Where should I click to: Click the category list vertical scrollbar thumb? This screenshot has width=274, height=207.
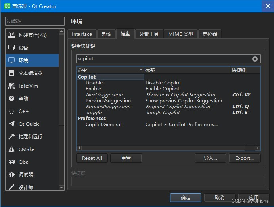pos(61,80)
